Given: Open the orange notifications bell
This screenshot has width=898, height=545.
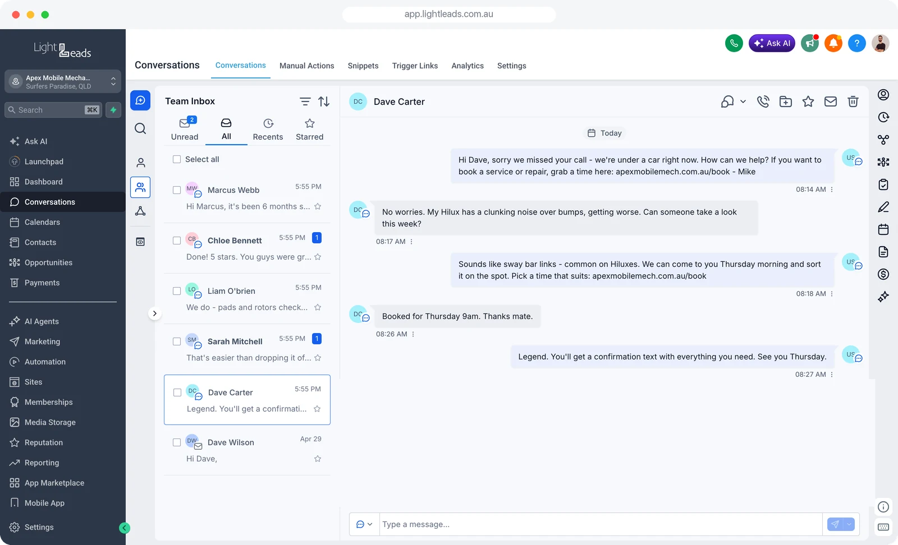Looking at the screenshot, I should pos(833,43).
